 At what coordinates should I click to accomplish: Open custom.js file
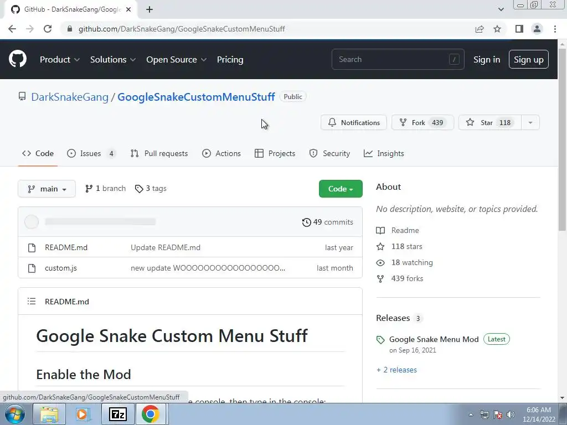tap(61, 268)
